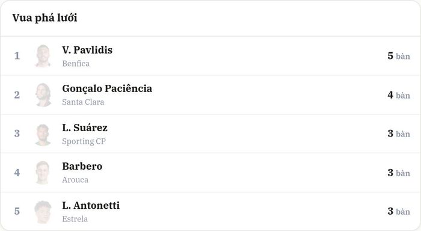The height and width of the screenshot is (231, 421).
Task: Click the Vua phá lưới heading
Action: [45, 18]
